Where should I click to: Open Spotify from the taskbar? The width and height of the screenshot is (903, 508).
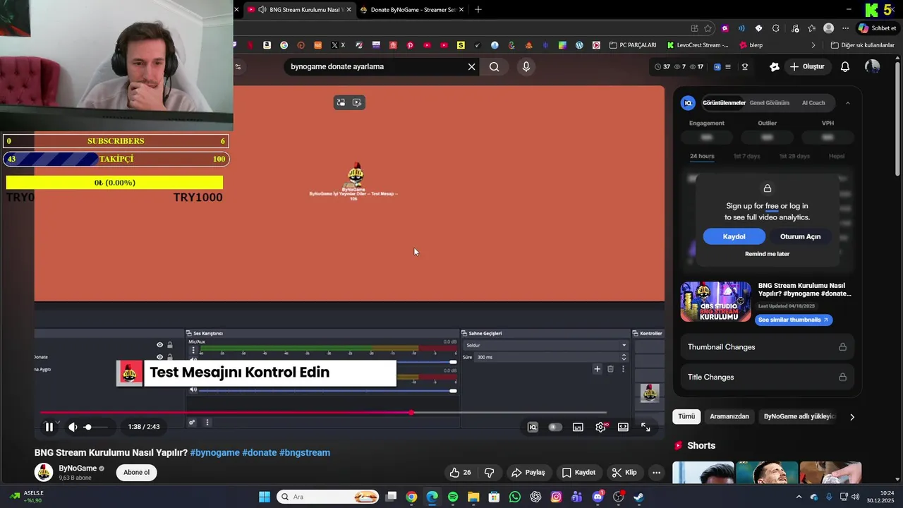coord(453,497)
